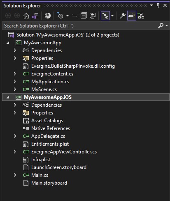Open Pending Changes Filter dropdown arrow
Viewport: 170px width, 201px height.
point(68,16)
